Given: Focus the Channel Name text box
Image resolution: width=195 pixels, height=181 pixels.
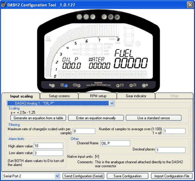Looking at the screenshot, I should pyautogui.click(x=115, y=143).
